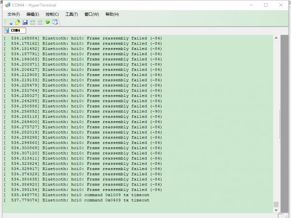Click the last tx timeout log line
291x218 pixels.
tap(78, 200)
